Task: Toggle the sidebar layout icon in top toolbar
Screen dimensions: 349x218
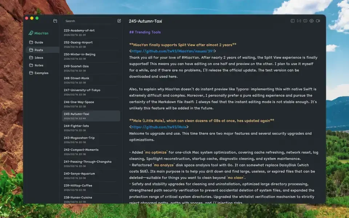Action: [293, 21]
